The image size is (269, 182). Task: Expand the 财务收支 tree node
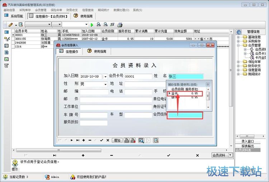pyautogui.click(x=238, y=66)
